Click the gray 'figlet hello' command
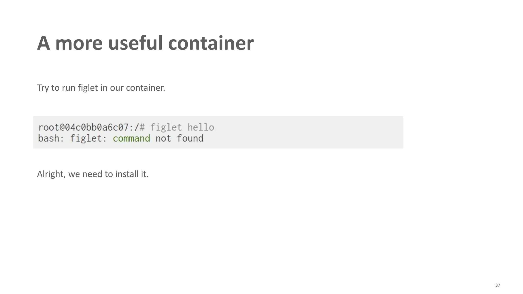523x294 pixels. [x=182, y=127]
